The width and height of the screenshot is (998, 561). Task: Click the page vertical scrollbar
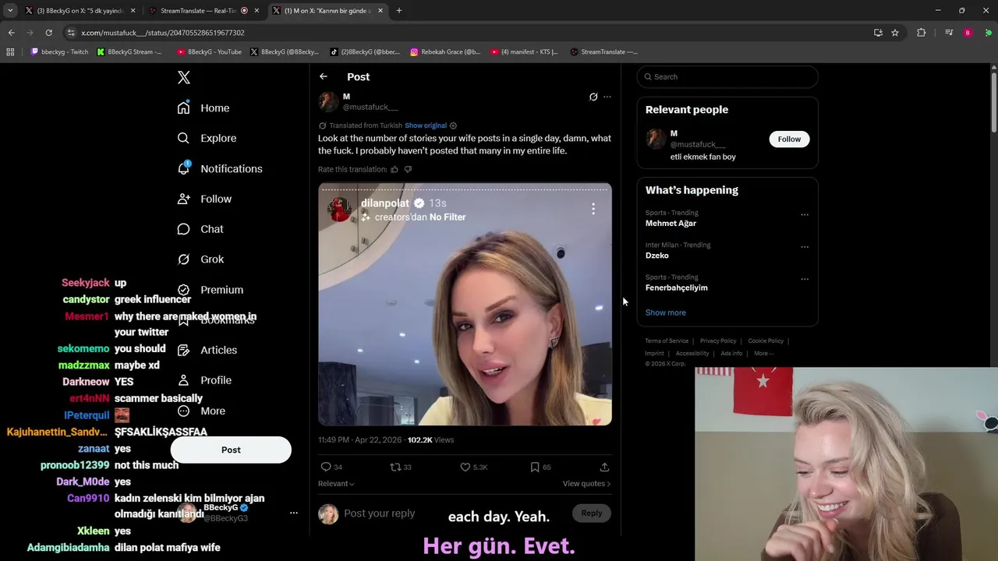coord(993,101)
